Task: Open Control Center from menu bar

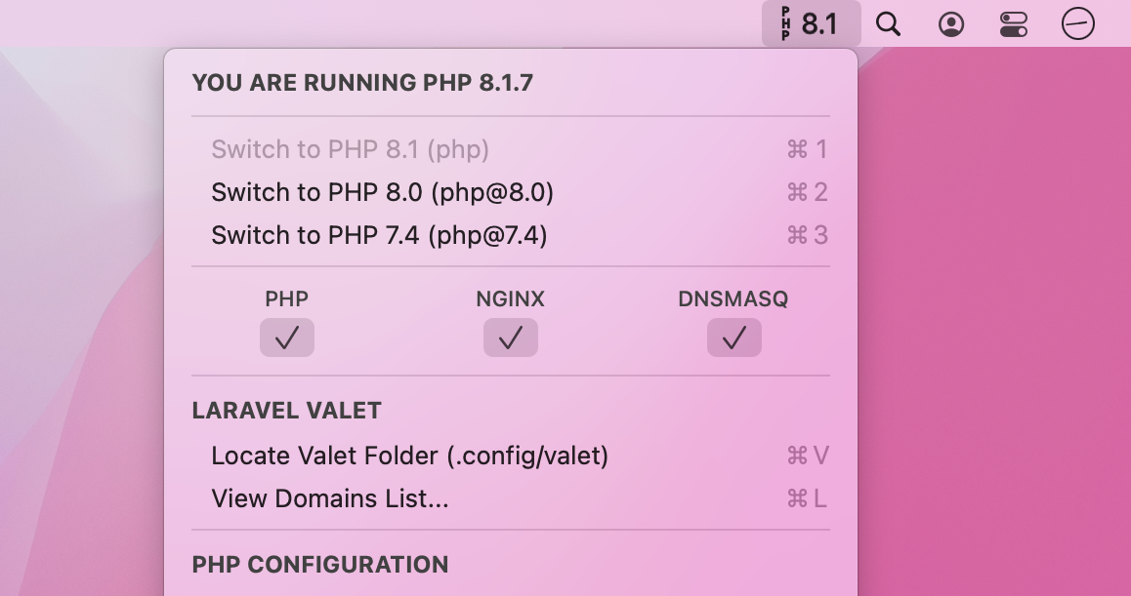Action: (1014, 24)
